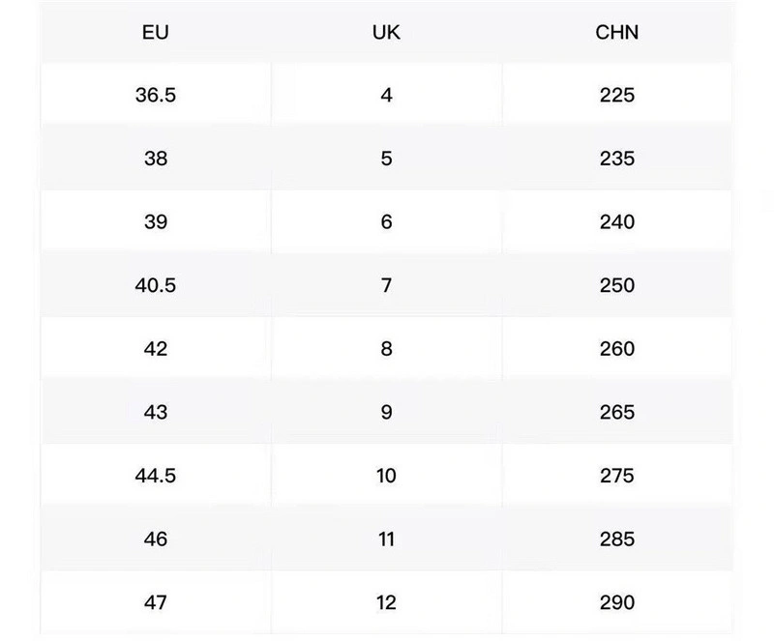
Task: Select the UK size 10 cell
Action: [x=386, y=476]
